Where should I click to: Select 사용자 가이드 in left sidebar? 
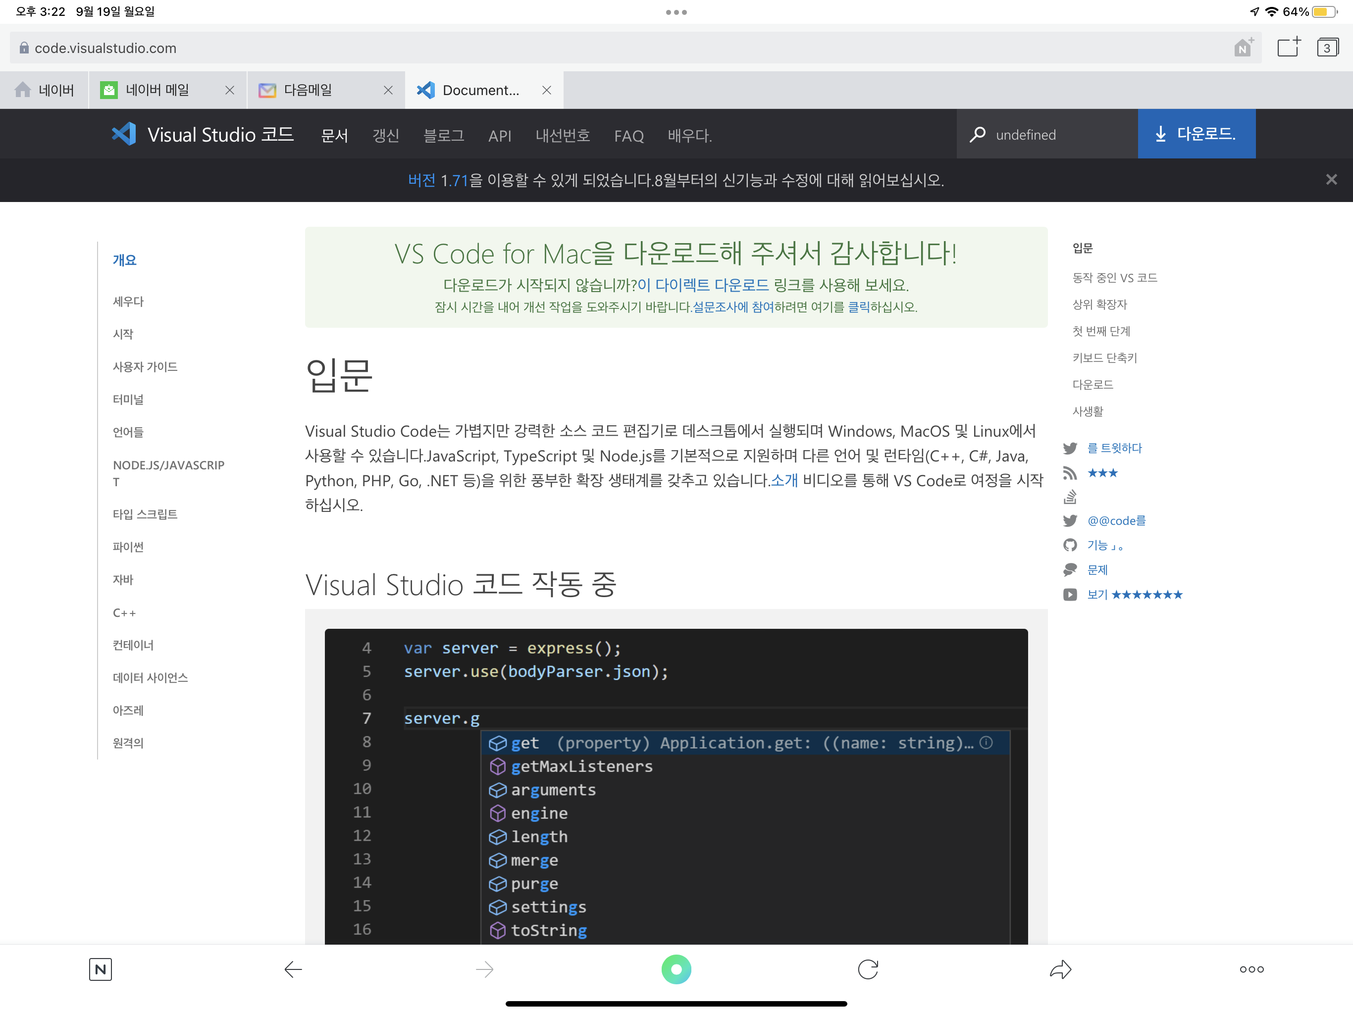(145, 366)
